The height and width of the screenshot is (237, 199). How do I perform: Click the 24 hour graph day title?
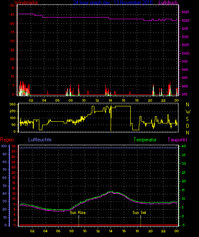pos(113,3)
